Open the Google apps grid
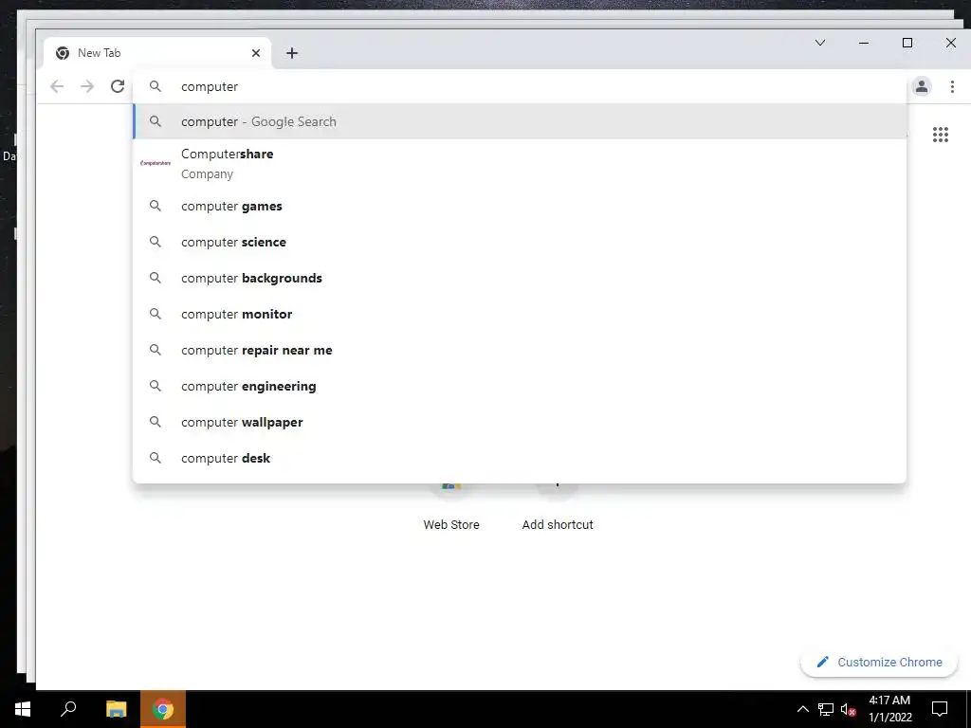 [x=940, y=135]
